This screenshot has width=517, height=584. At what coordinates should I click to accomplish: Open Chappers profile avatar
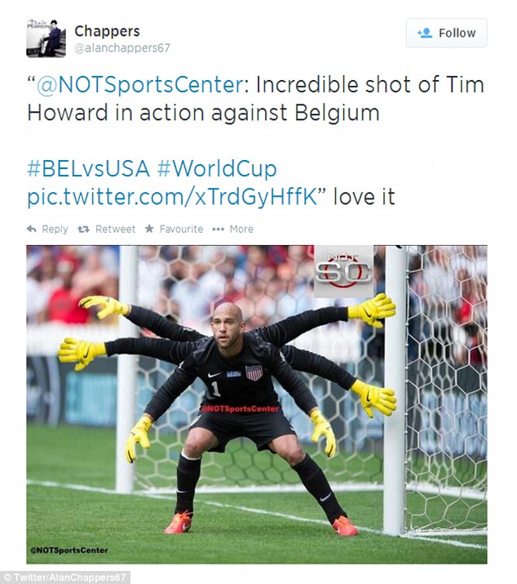(x=46, y=38)
